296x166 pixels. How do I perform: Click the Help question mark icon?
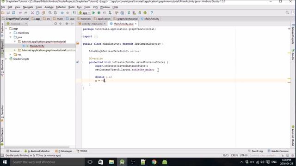pyautogui.click(x=152, y=13)
